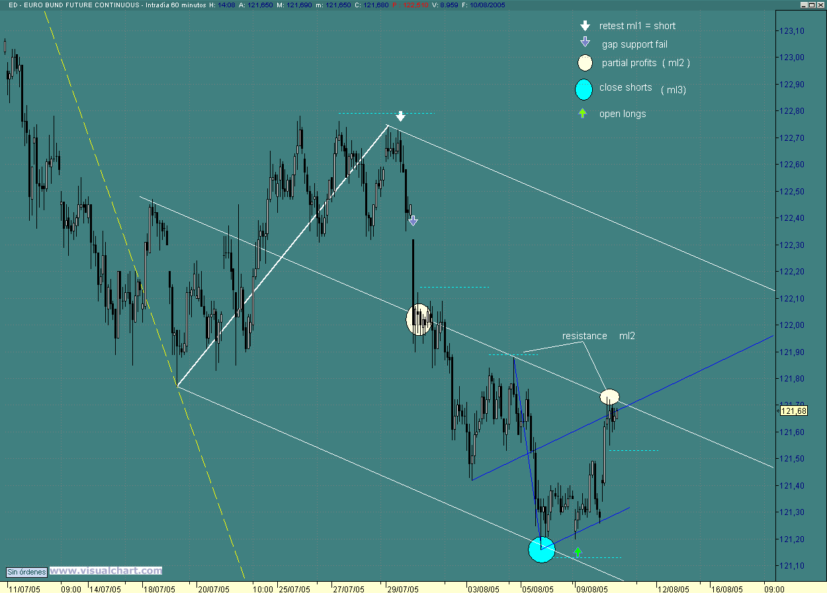Click the 123,00 price axis label
827x593 pixels.
[791, 58]
